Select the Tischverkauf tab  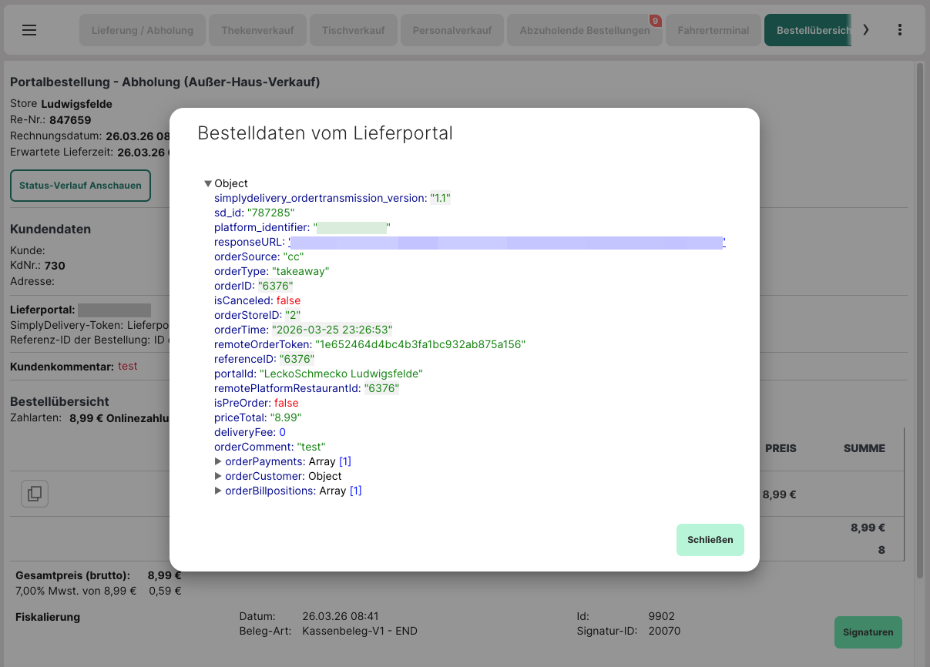pyautogui.click(x=353, y=31)
